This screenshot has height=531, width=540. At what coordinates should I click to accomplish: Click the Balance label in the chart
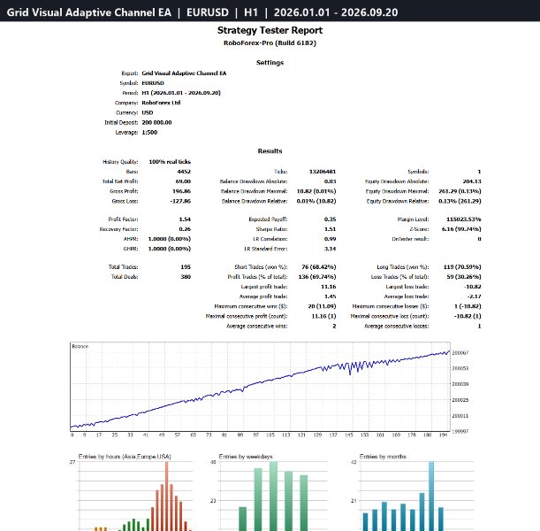tap(80, 347)
